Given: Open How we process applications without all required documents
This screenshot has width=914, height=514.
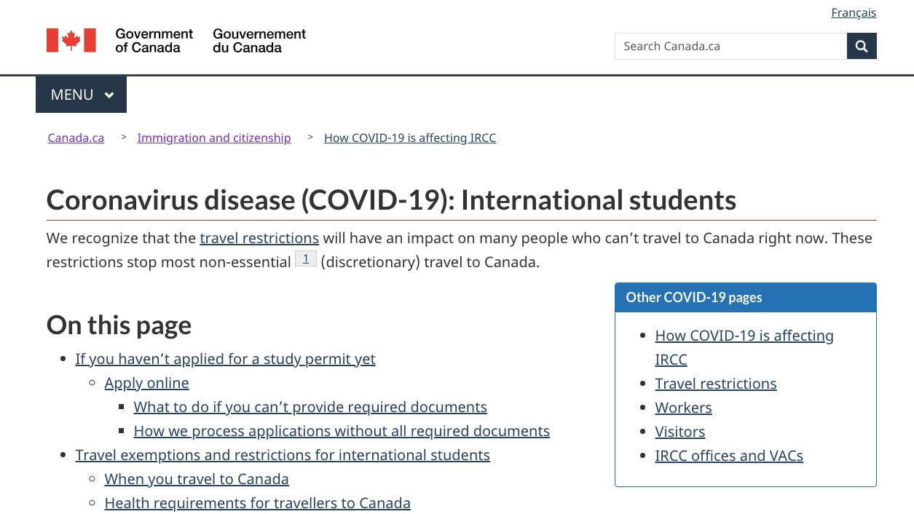Looking at the screenshot, I should tap(342, 431).
